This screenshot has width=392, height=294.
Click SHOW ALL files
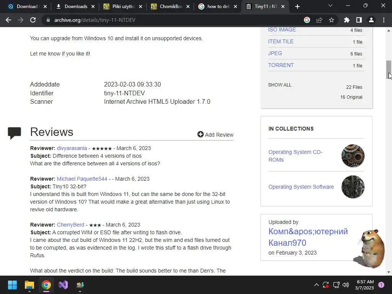279,85
